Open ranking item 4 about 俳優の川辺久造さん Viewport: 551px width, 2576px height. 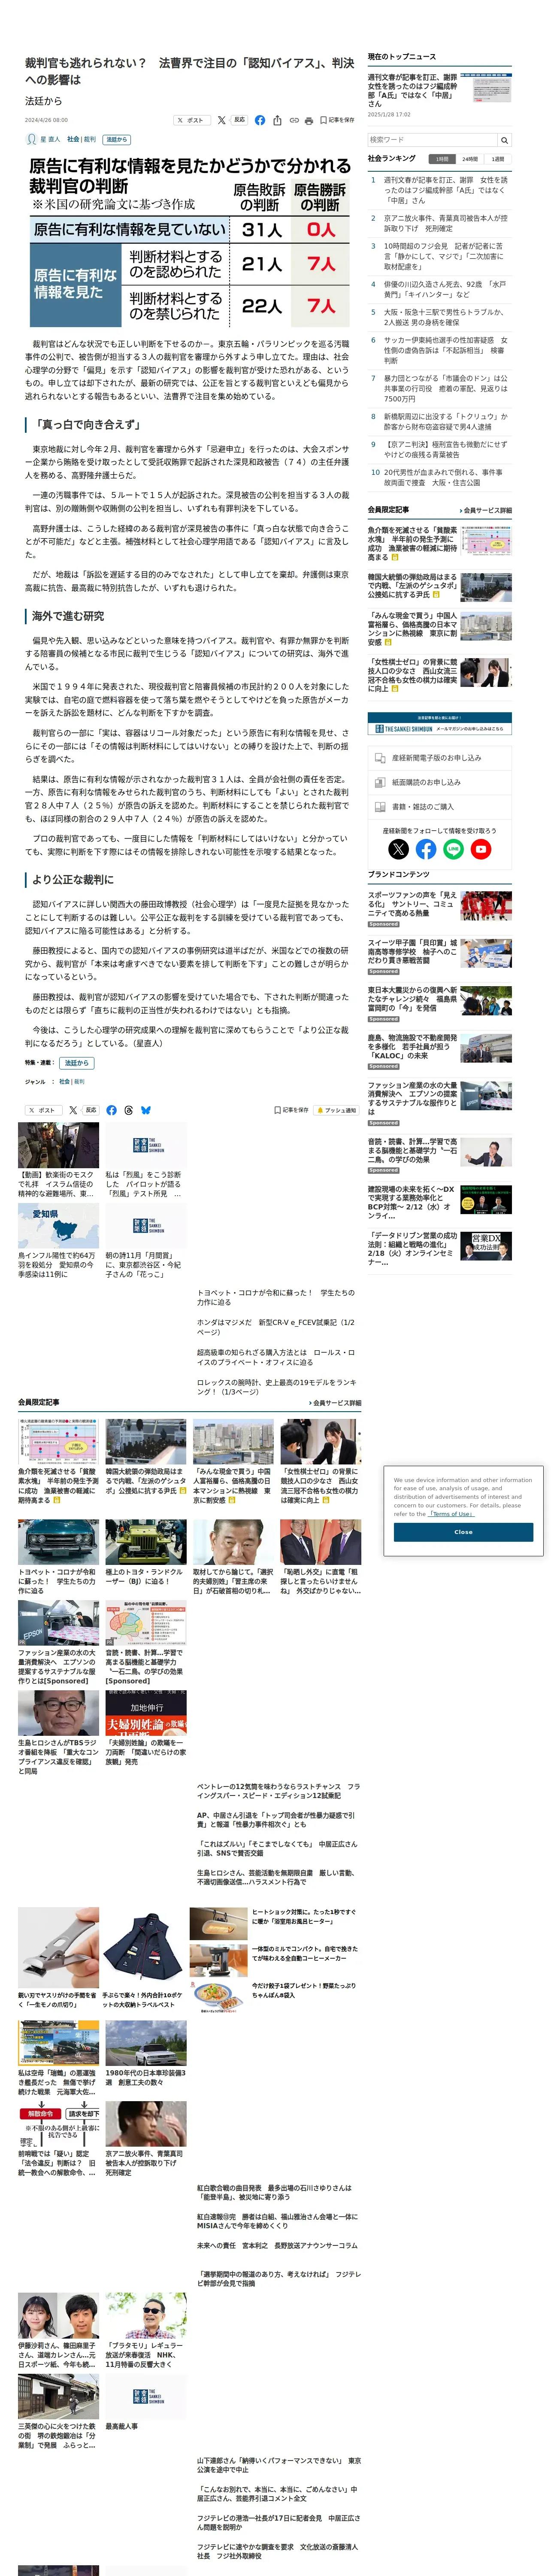445,290
